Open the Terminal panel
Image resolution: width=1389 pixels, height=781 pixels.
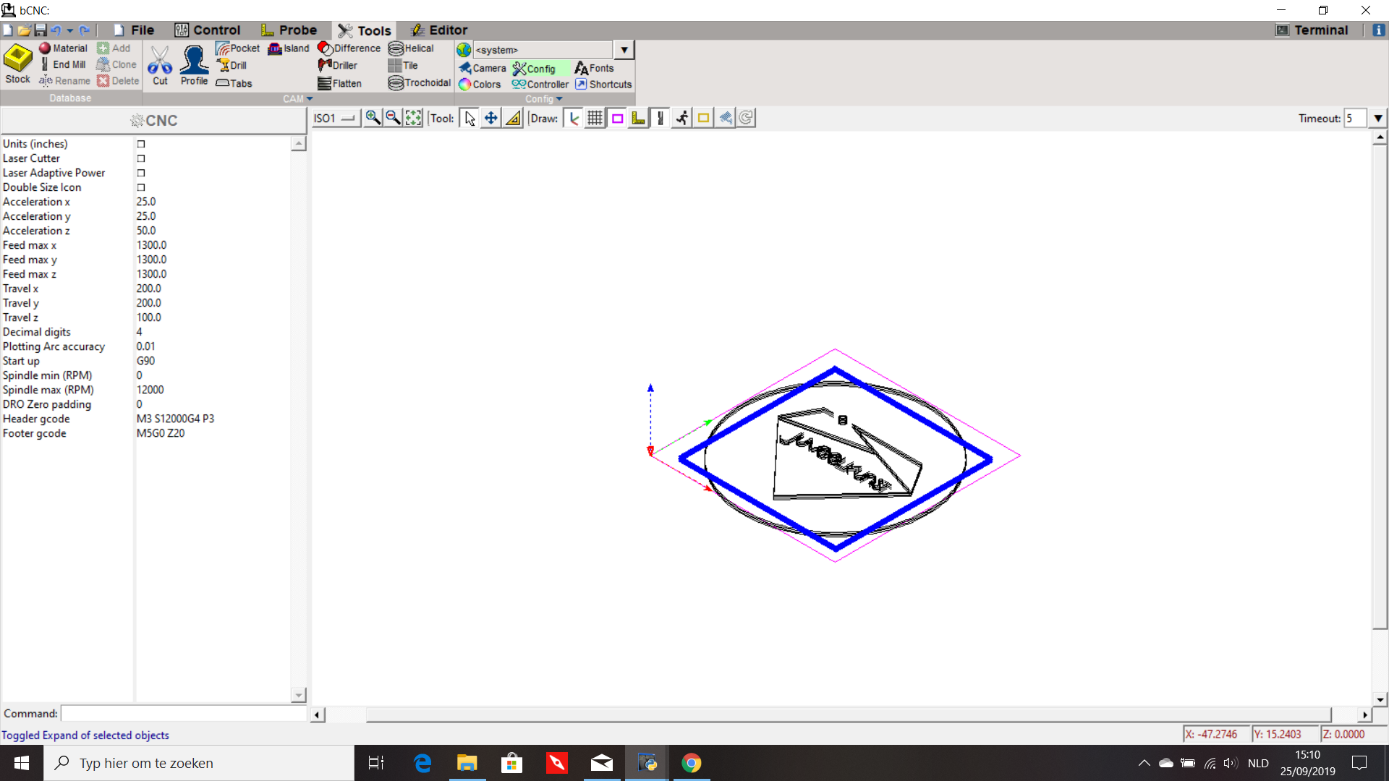pos(1312,30)
